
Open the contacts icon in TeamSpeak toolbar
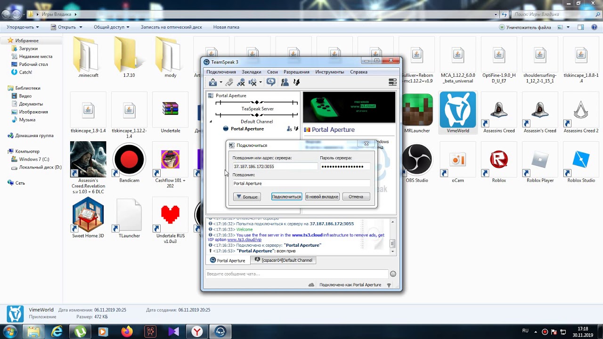[x=285, y=82]
